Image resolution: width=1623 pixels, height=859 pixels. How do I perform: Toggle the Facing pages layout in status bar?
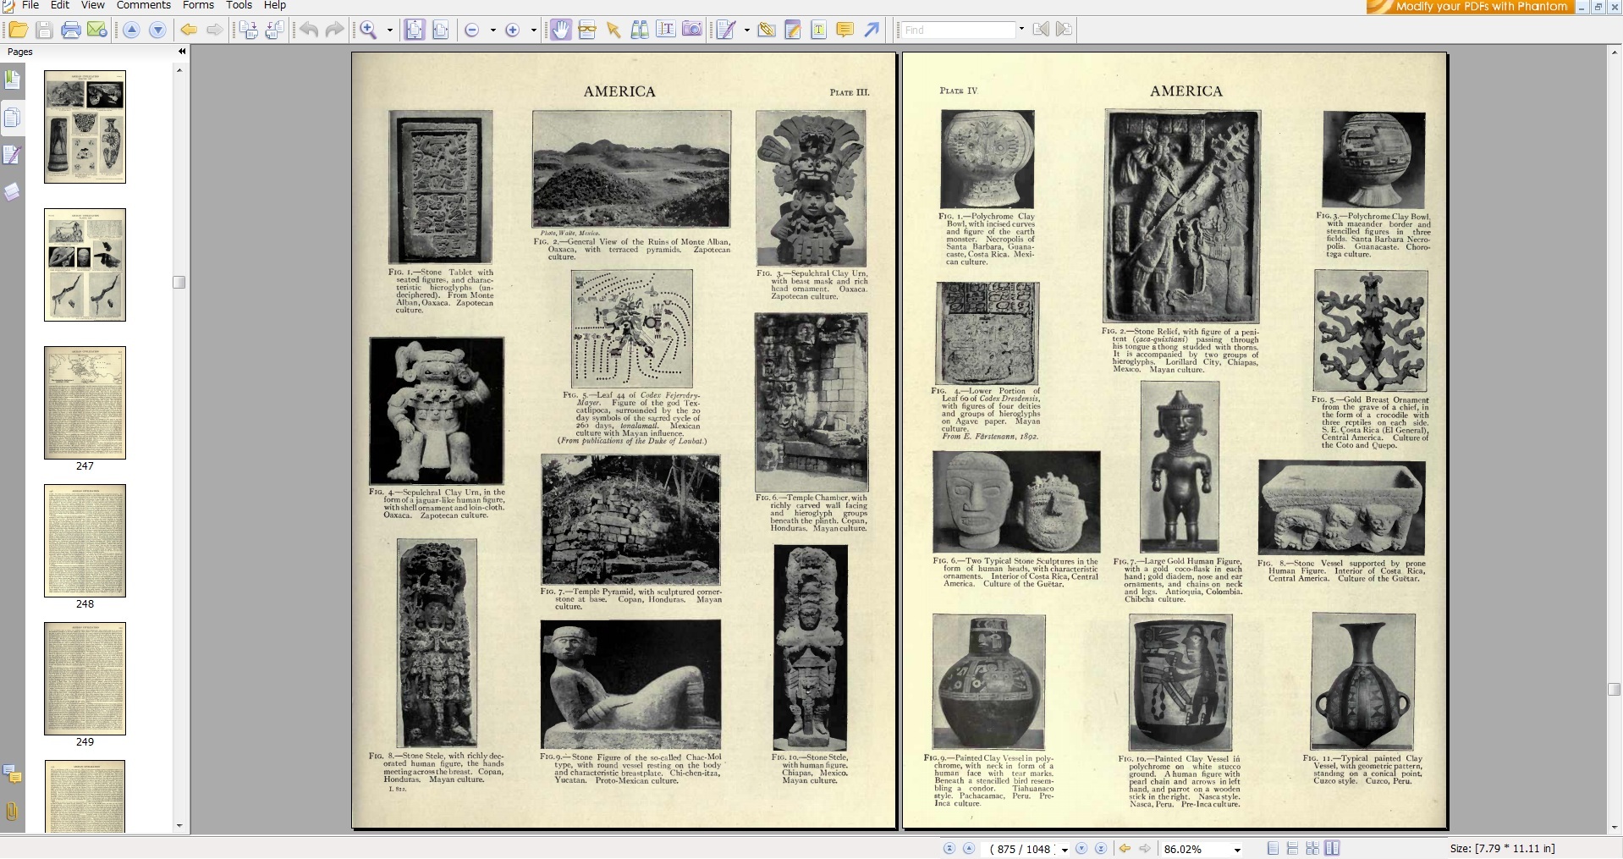coord(1333,849)
